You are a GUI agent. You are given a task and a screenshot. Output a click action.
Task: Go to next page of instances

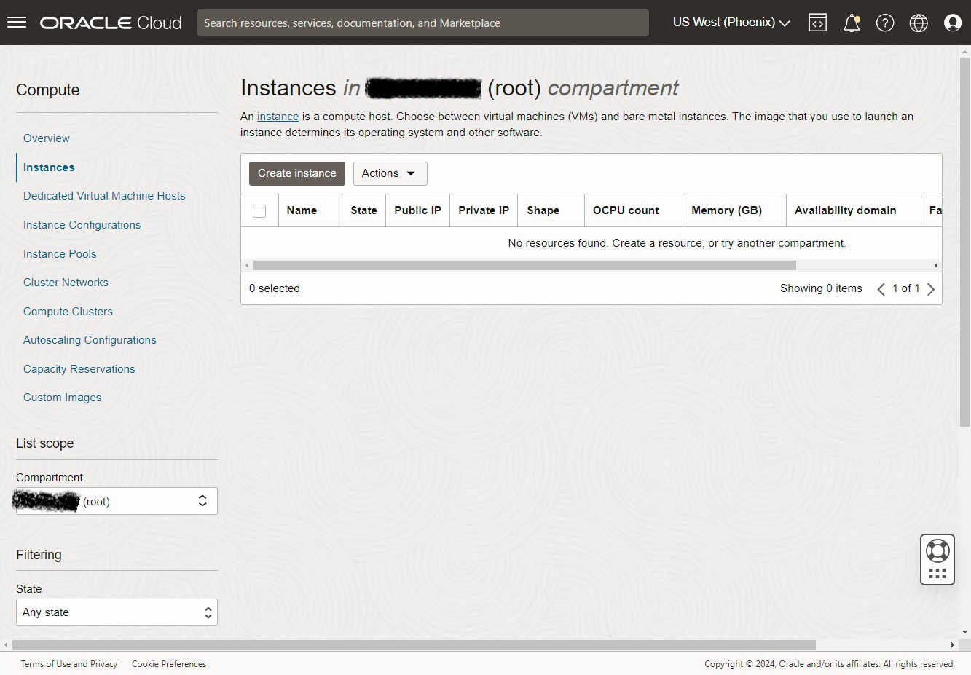pos(931,289)
